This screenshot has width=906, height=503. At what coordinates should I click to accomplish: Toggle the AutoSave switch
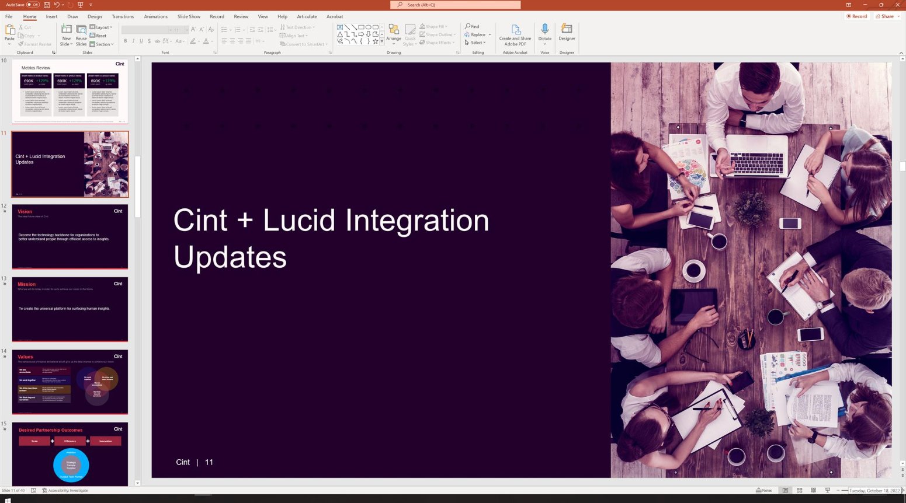pyautogui.click(x=33, y=5)
